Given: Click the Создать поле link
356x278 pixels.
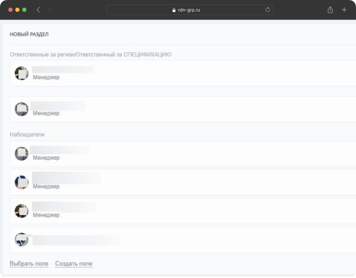Looking at the screenshot, I should (x=74, y=264).
